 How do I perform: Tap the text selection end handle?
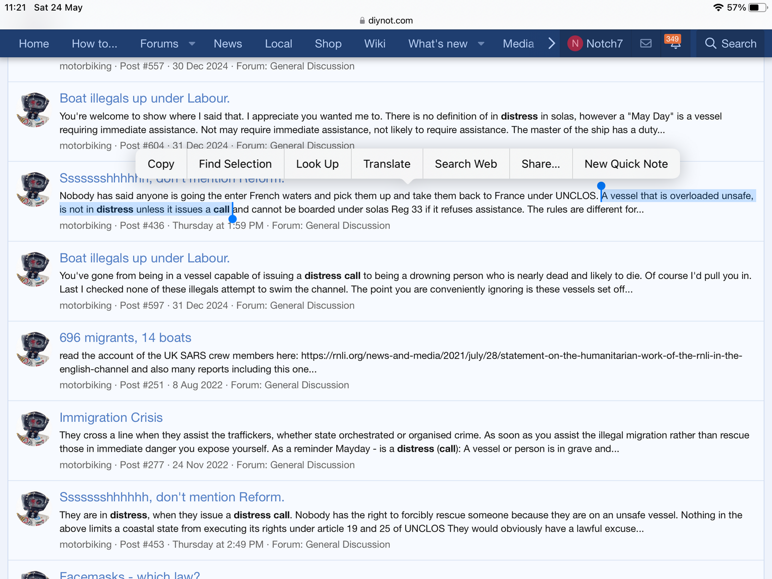coord(233,219)
